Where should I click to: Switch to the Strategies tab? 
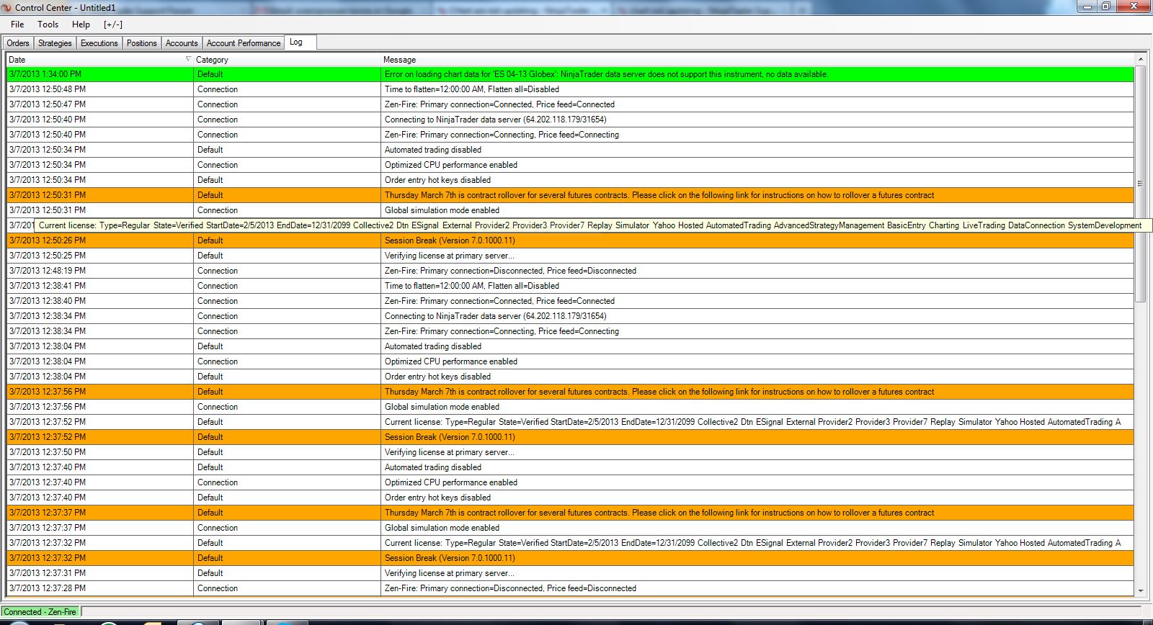coord(55,43)
